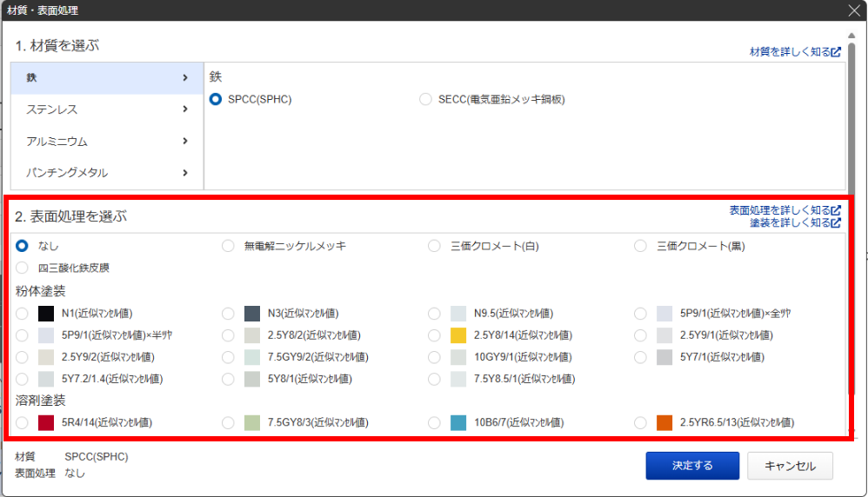868x497 pixels.
Task: Click the external link icon beside 表面処理を詳しく知る
Action: (836, 210)
